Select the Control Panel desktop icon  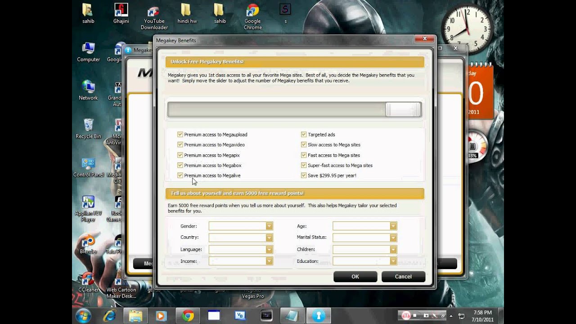tap(88, 167)
